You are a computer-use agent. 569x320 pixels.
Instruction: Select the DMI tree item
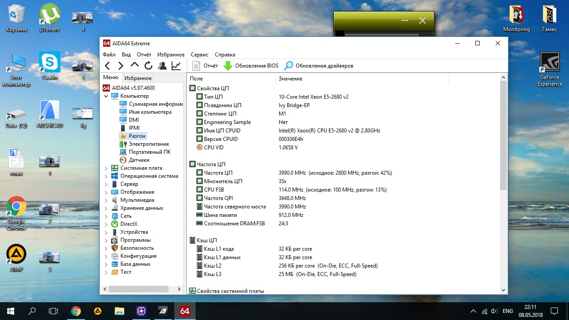coord(129,120)
